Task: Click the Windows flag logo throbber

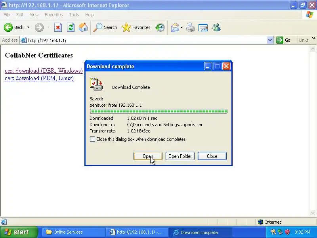Action: [x=309, y=15]
